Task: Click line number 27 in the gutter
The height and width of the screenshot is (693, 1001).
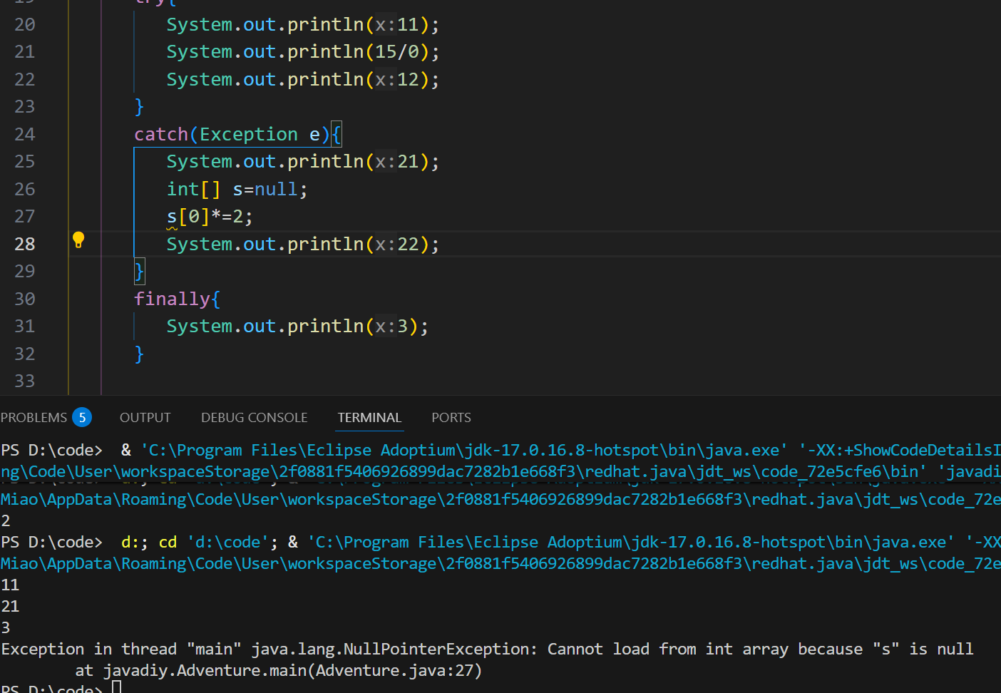Action: [25, 216]
